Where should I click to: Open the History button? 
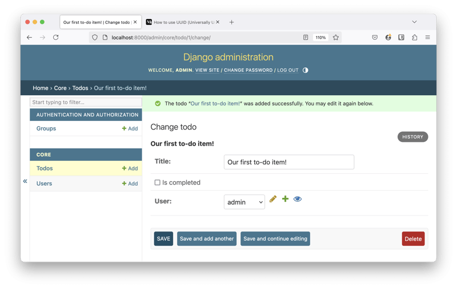pos(412,137)
